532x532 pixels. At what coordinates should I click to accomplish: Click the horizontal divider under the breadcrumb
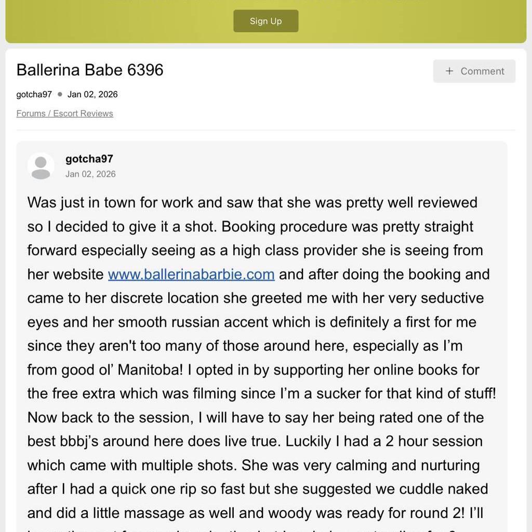265,130
